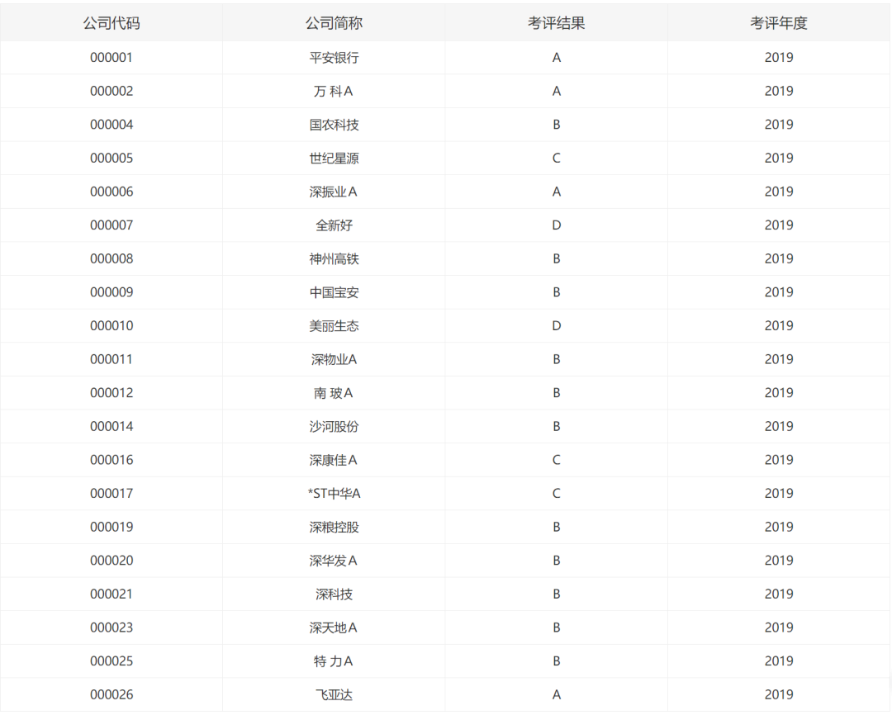Click the 公司简称 column header
Image resolution: width=892 pixels, height=715 pixels.
(334, 23)
